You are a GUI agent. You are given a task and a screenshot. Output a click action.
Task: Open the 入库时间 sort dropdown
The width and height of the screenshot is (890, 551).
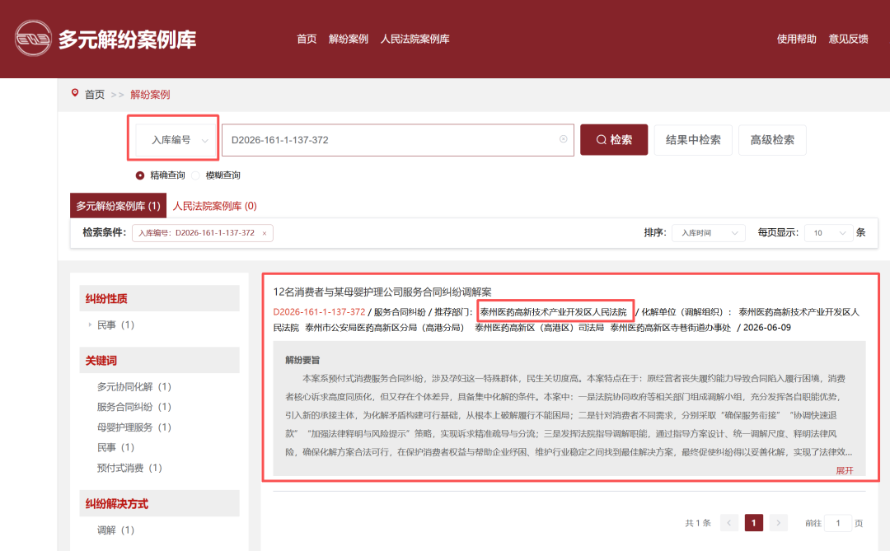point(709,232)
